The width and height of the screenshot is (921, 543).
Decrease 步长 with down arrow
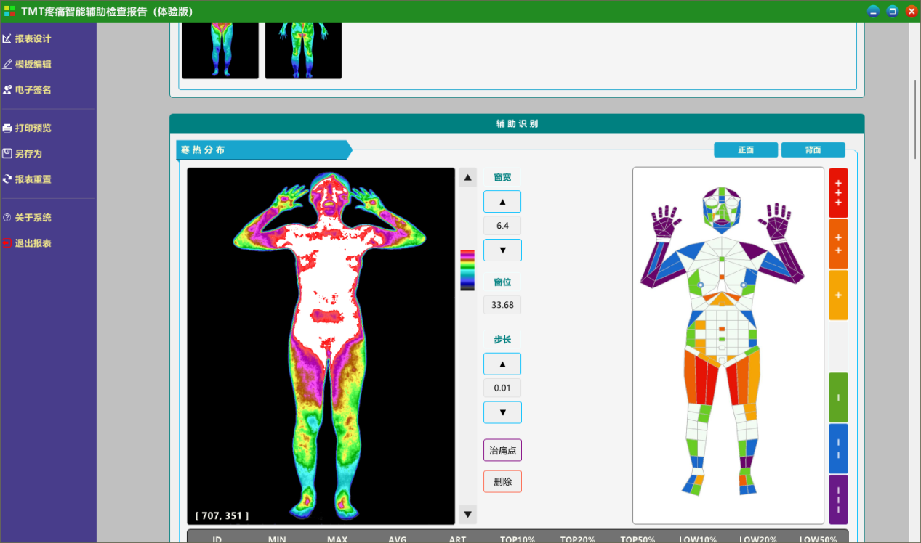click(502, 412)
